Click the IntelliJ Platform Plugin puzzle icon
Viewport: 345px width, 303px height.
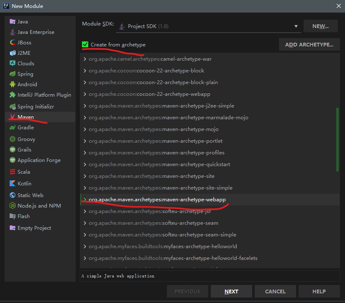coord(12,95)
